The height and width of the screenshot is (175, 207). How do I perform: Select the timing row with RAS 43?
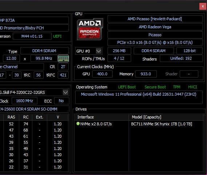(34, 136)
